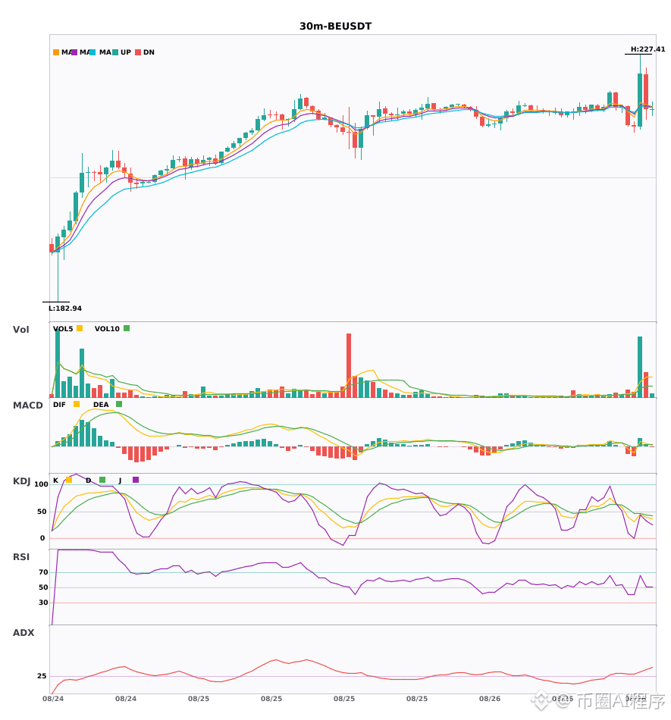Viewport: 671px width, 720px height.
Task: Click the KDJ panel label
Action: pyautogui.click(x=21, y=481)
